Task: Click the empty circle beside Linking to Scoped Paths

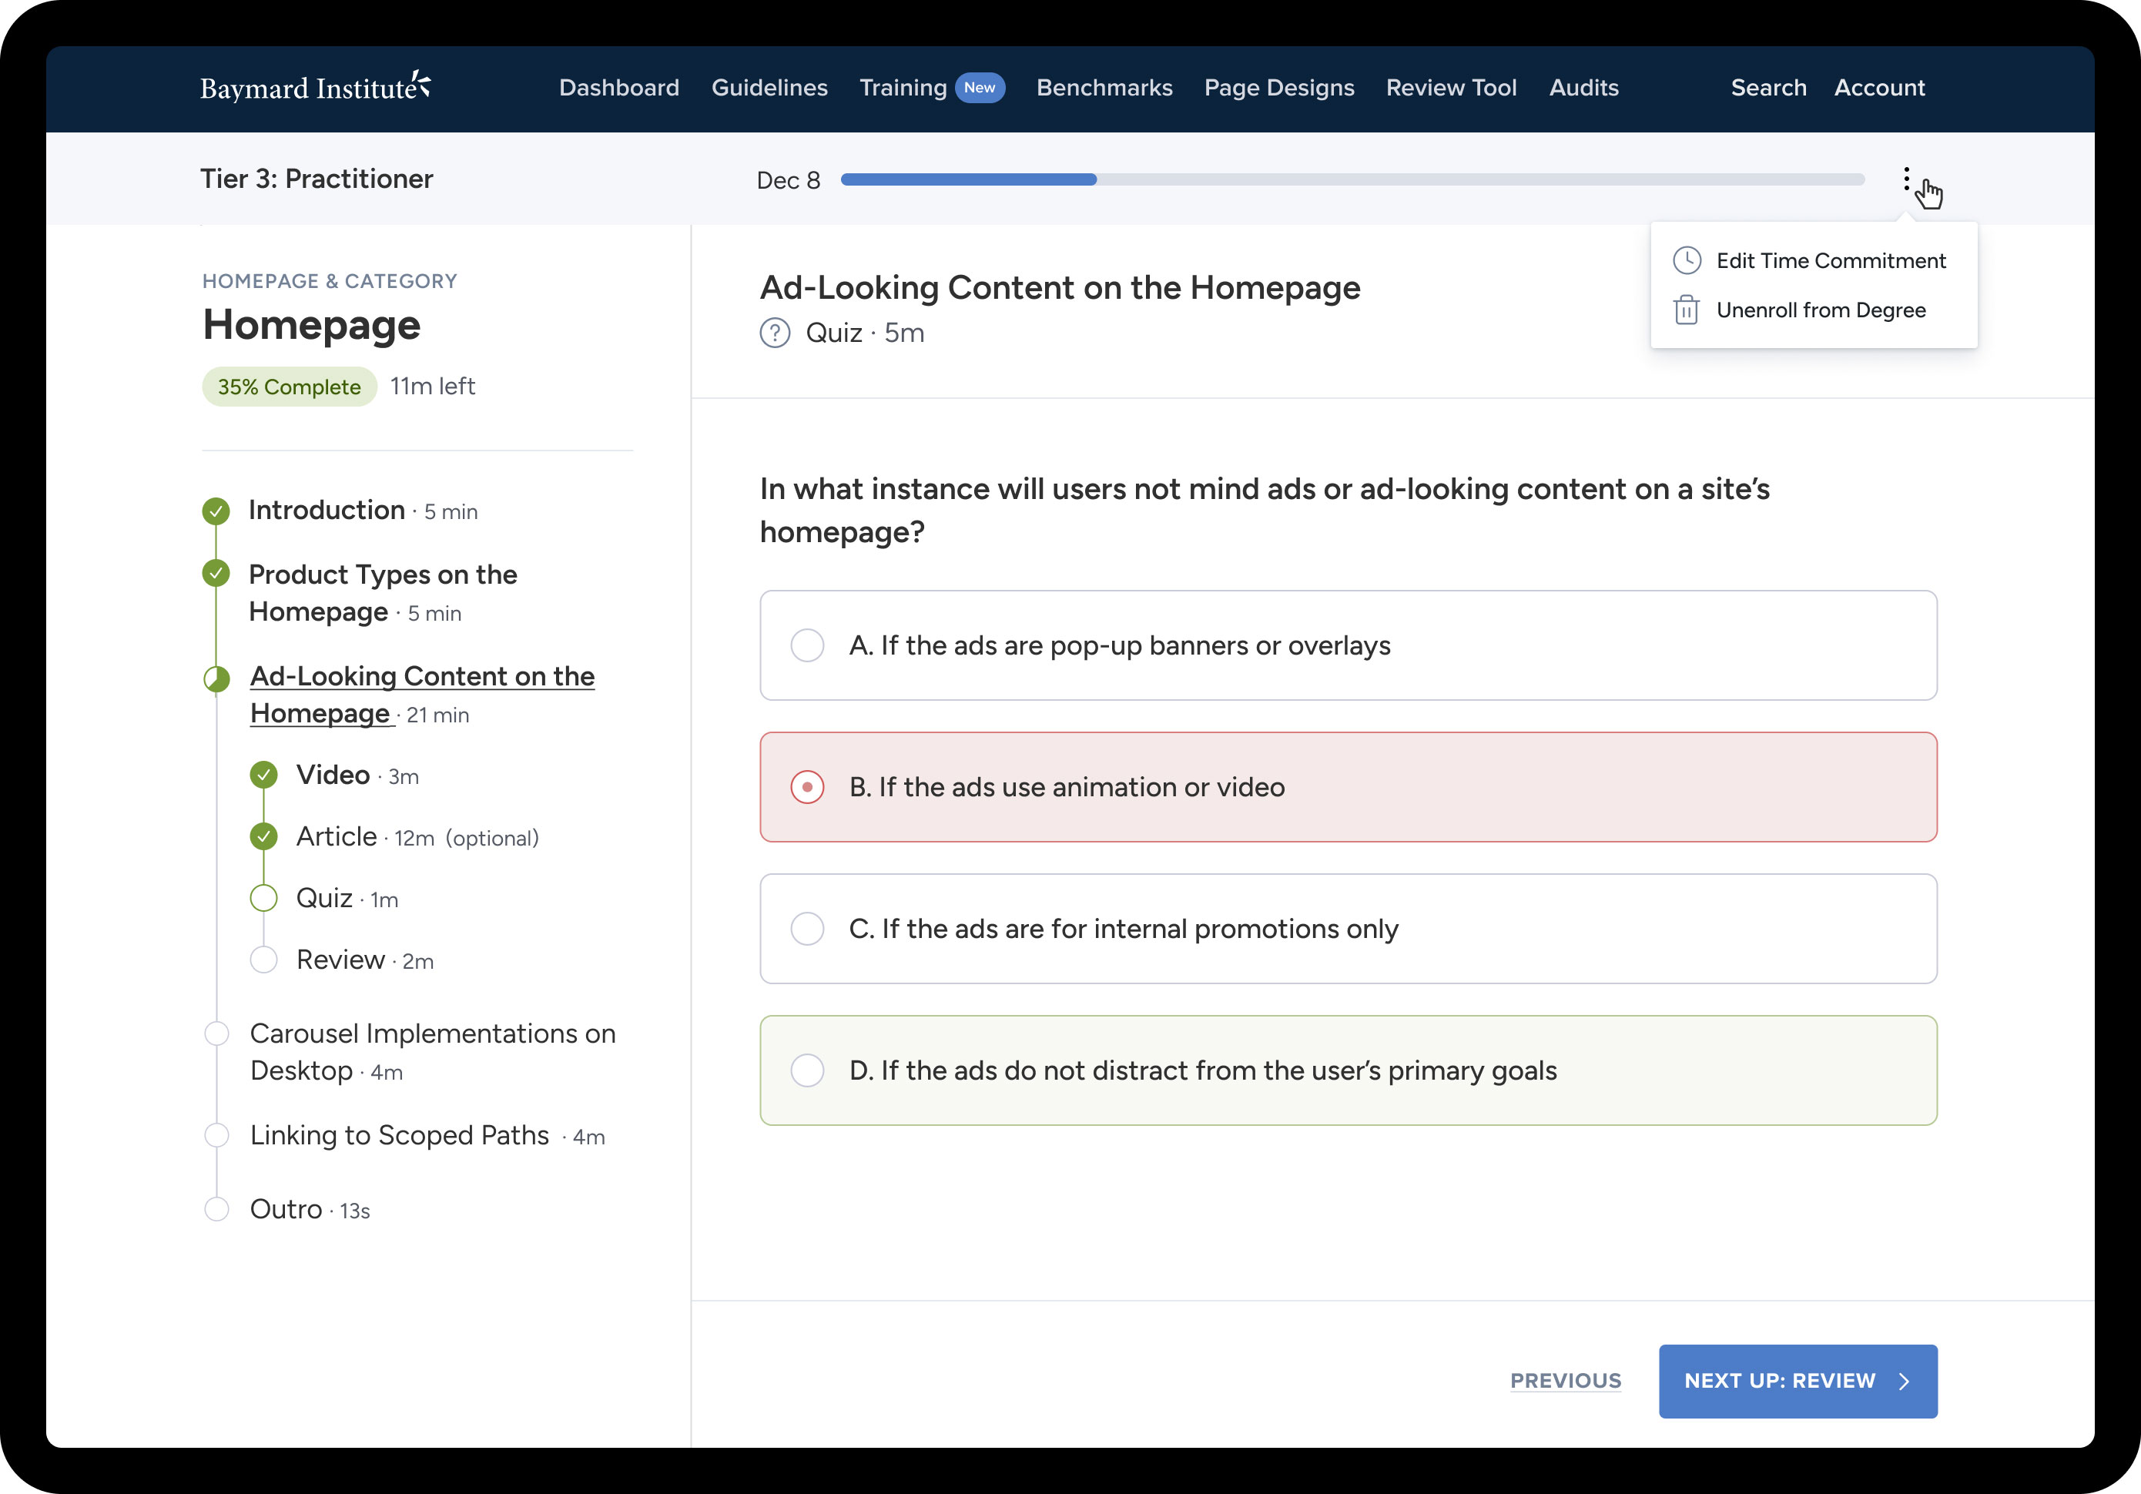Action: click(216, 1135)
